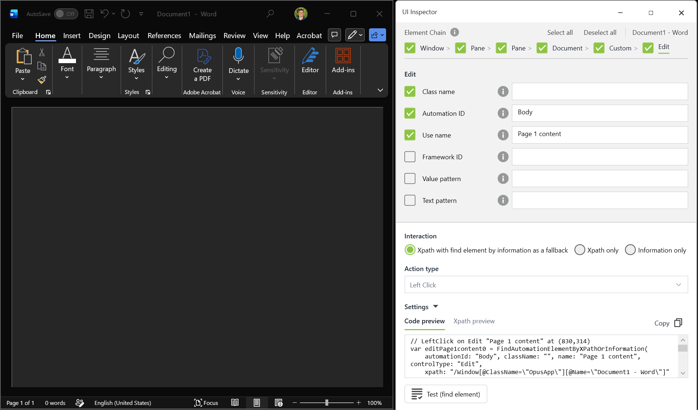Enable the Value pattern checkbox
Image resolution: width=698 pixels, height=410 pixels.
(x=410, y=179)
